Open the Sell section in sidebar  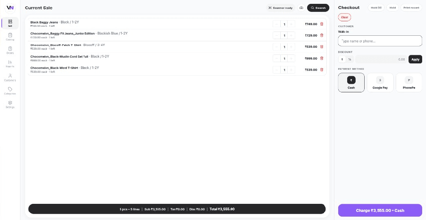10,23
